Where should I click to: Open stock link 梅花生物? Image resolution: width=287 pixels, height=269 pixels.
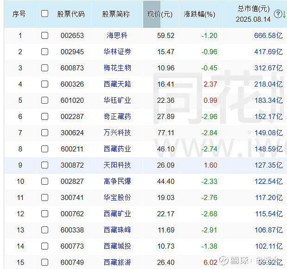pyautogui.click(x=117, y=68)
